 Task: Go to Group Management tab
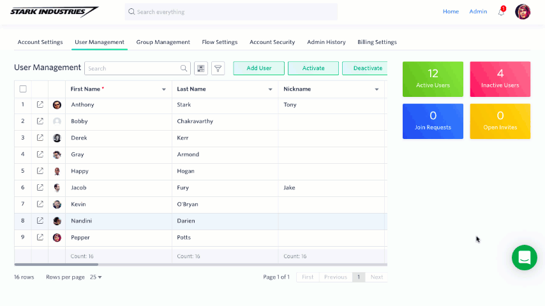(163, 42)
